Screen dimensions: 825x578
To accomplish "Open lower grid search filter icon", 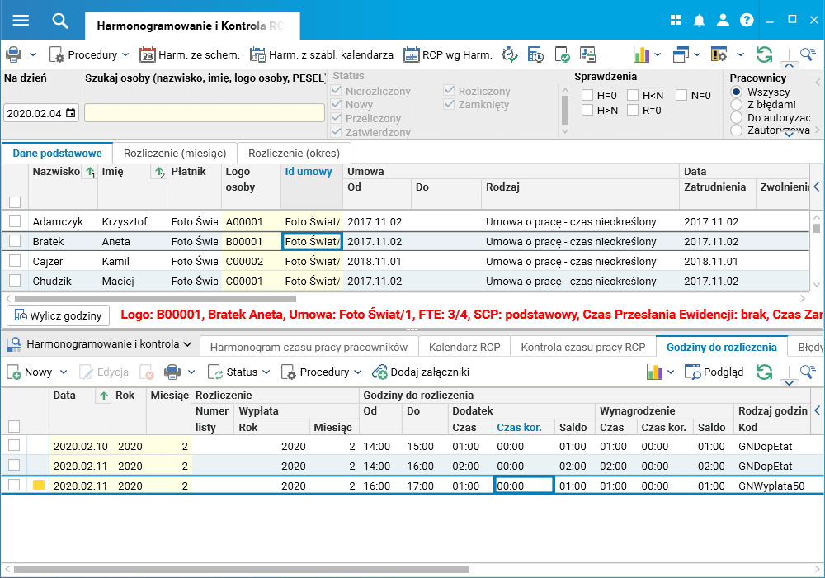I will 807,372.
